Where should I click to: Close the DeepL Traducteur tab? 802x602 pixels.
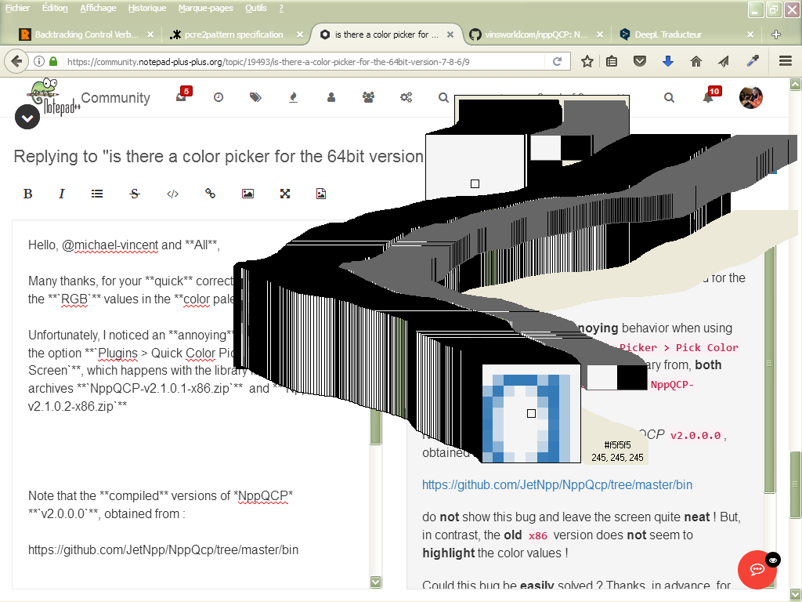[x=750, y=34]
